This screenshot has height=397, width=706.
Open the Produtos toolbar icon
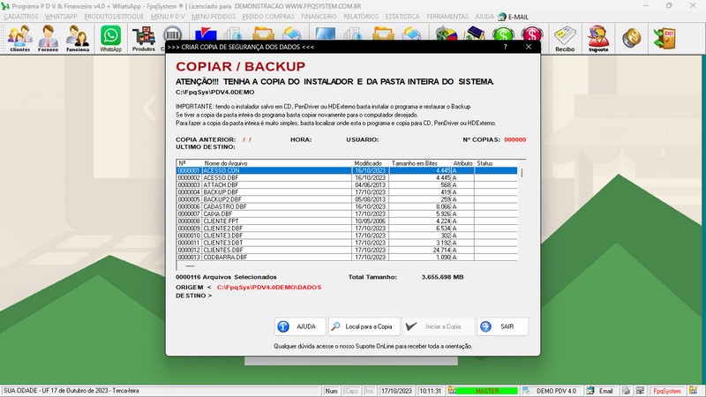coord(144,38)
